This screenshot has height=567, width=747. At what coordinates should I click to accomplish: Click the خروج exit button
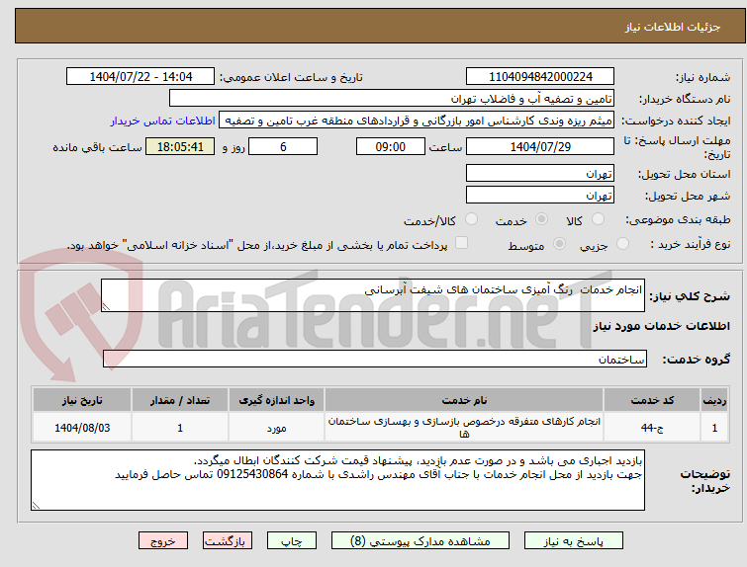coord(163,541)
